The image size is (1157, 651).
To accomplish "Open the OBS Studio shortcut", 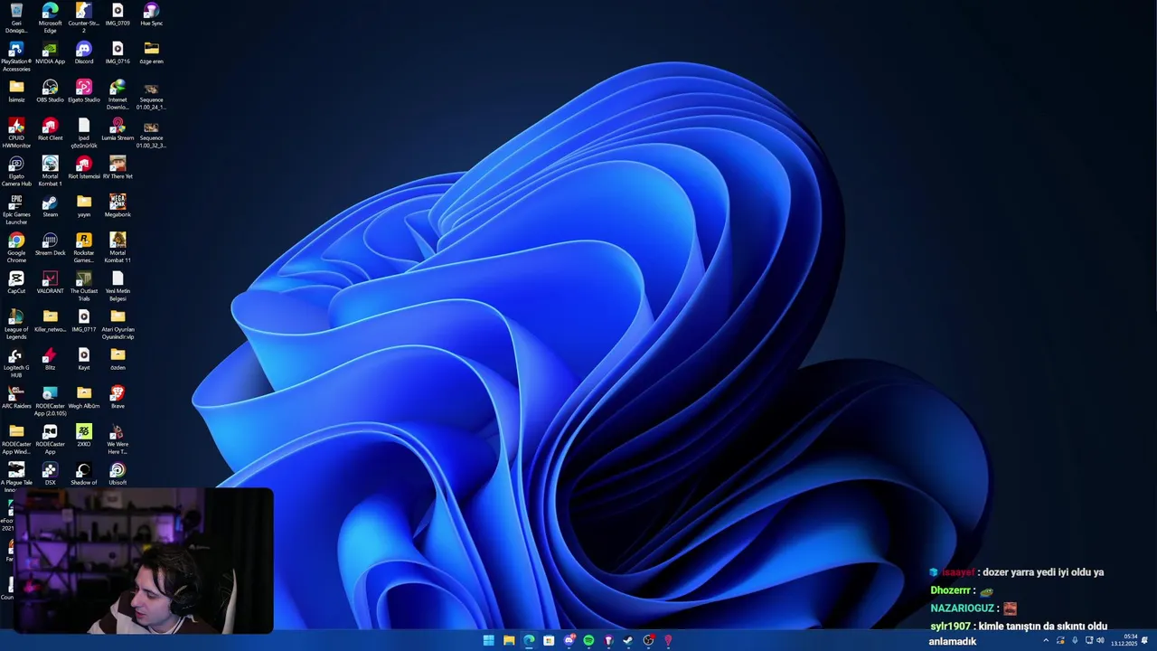I will point(50,91).
